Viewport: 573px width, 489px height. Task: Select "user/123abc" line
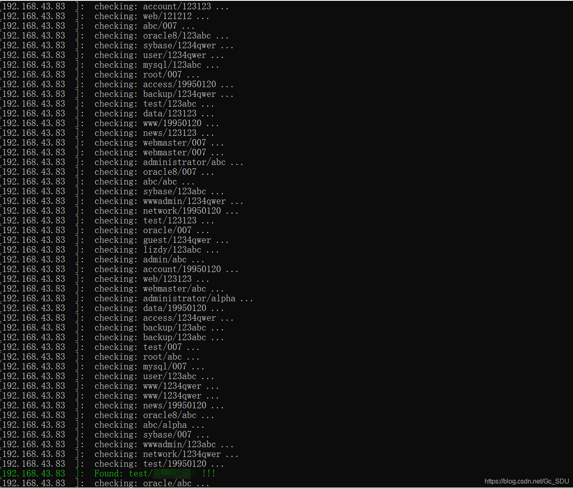tap(107, 376)
